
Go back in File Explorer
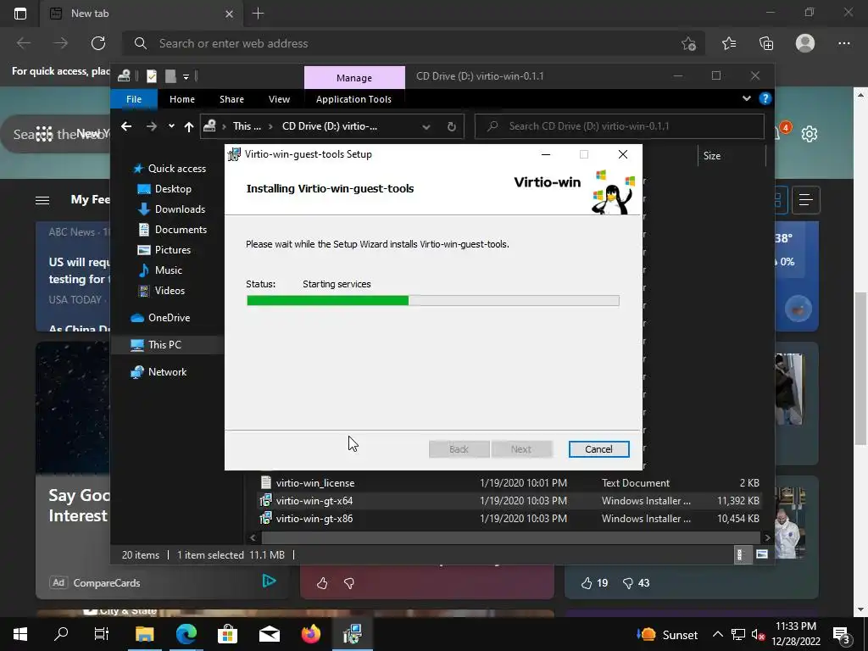point(126,126)
